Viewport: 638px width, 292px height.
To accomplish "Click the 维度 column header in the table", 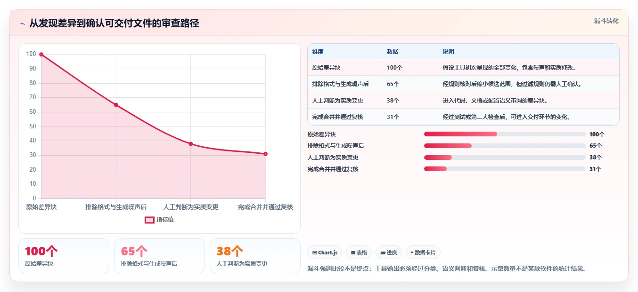I will 318,52.
